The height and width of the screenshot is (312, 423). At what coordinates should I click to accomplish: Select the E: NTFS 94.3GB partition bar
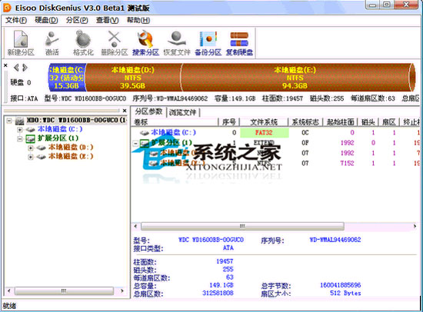[x=295, y=78]
